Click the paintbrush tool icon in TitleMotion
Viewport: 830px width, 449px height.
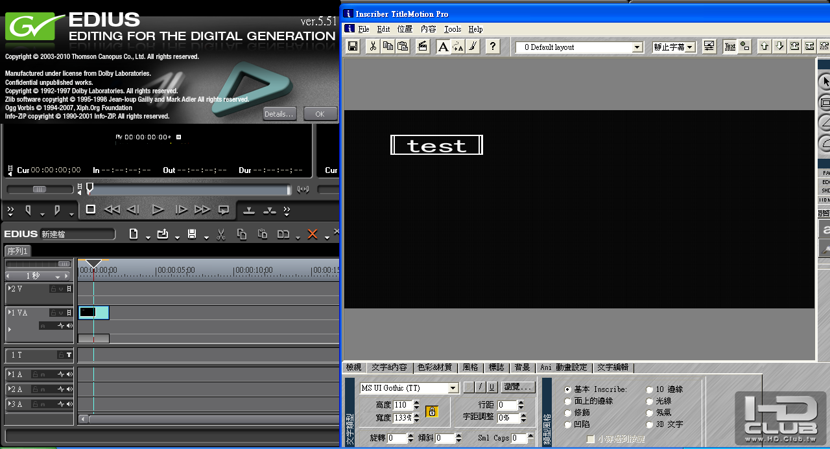coord(473,47)
